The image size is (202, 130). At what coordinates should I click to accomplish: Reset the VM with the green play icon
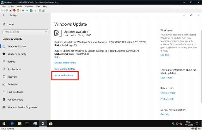[27, 10]
